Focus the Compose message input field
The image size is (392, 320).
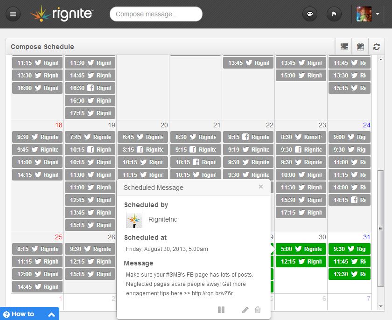(156, 14)
